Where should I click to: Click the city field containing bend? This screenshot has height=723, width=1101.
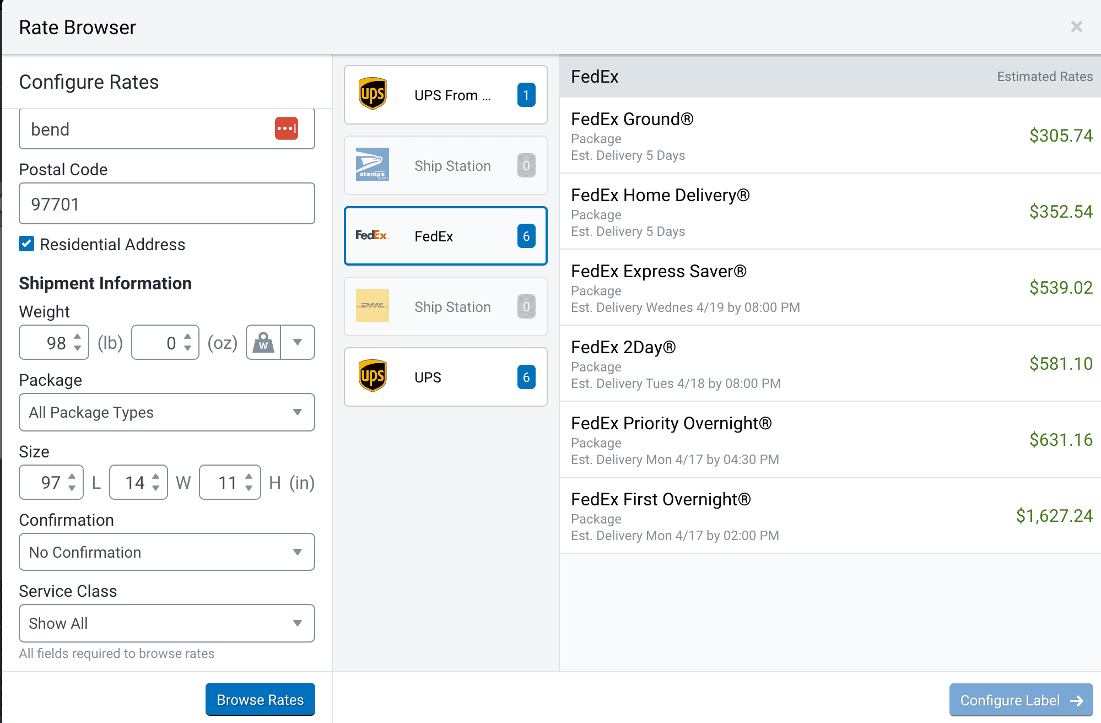167,129
